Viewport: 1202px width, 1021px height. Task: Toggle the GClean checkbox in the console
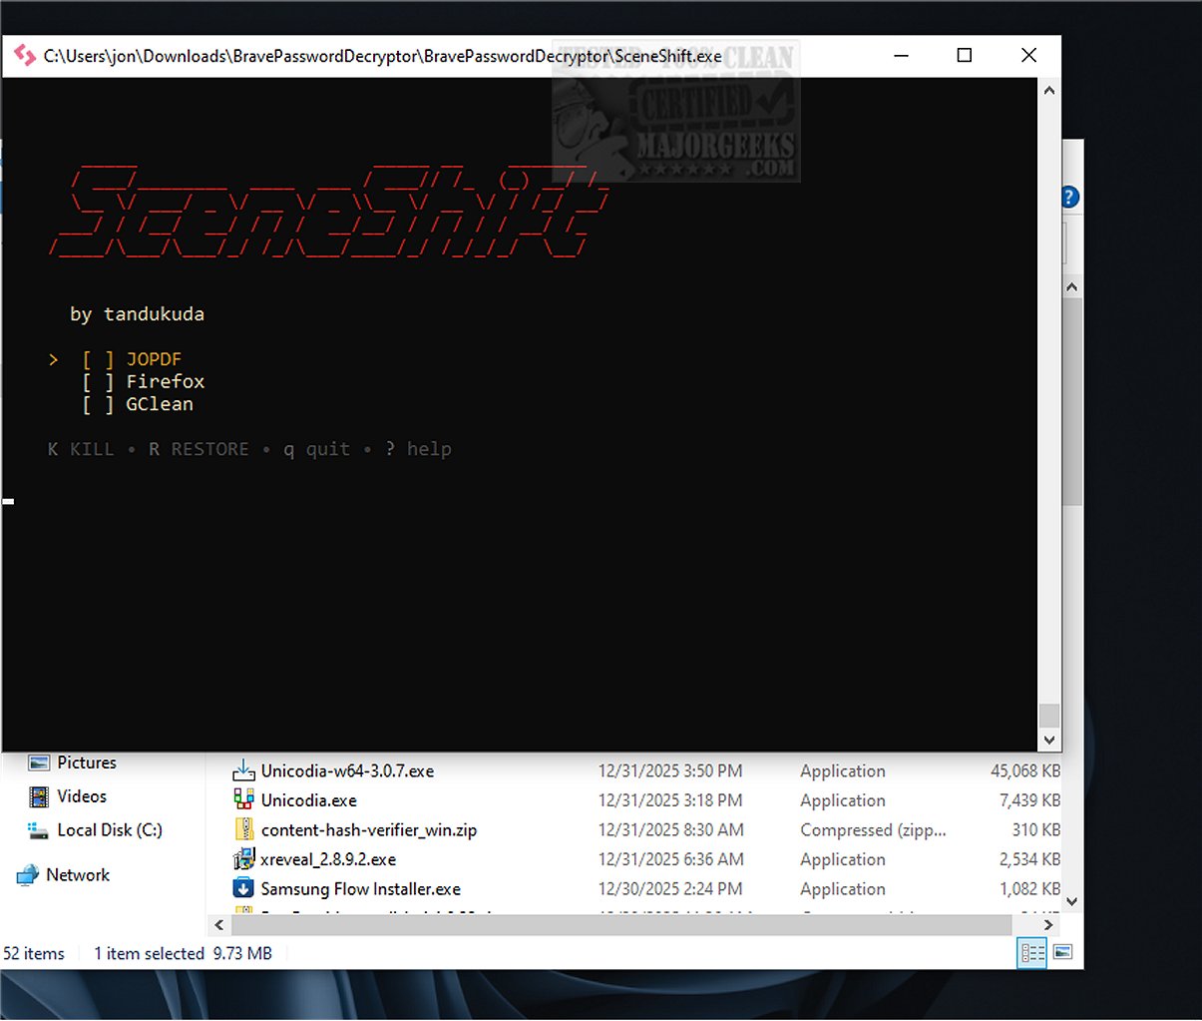tap(98, 404)
